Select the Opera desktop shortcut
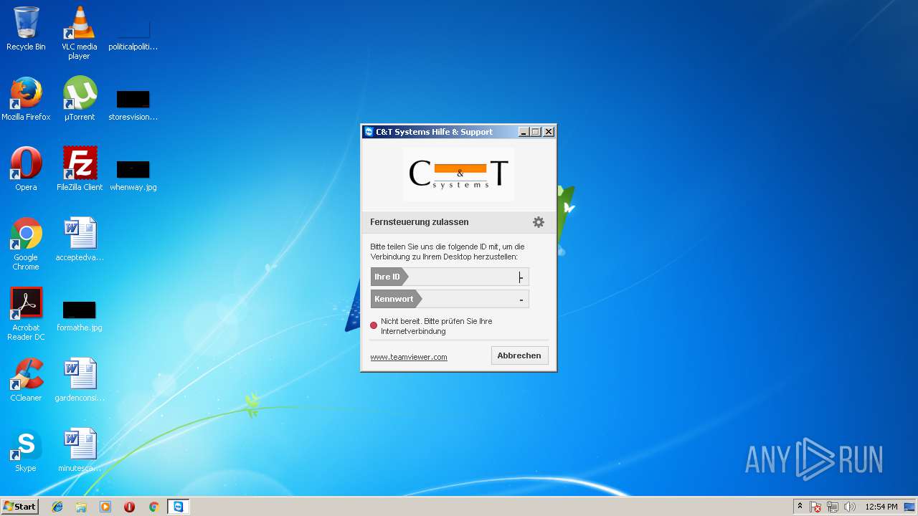Screen dimensions: 918x516 pos(26,169)
